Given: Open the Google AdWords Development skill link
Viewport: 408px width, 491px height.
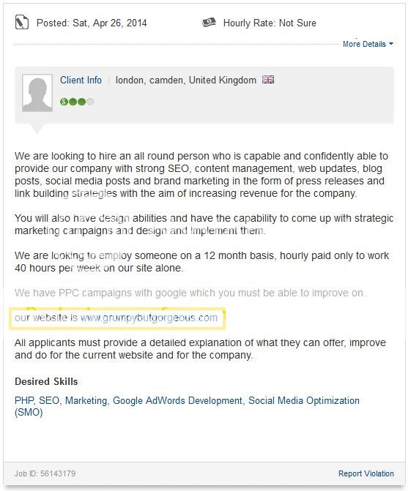Looking at the screenshot, I should pyautogui.click(x=177, y=400).
